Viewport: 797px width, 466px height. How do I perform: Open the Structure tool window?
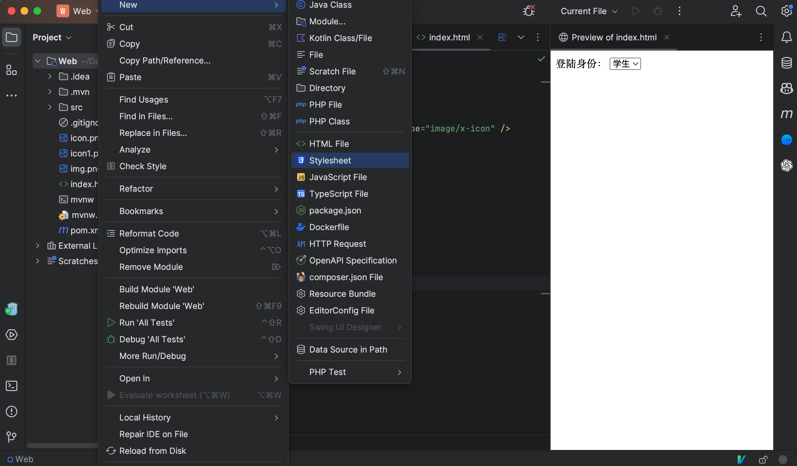12,70
